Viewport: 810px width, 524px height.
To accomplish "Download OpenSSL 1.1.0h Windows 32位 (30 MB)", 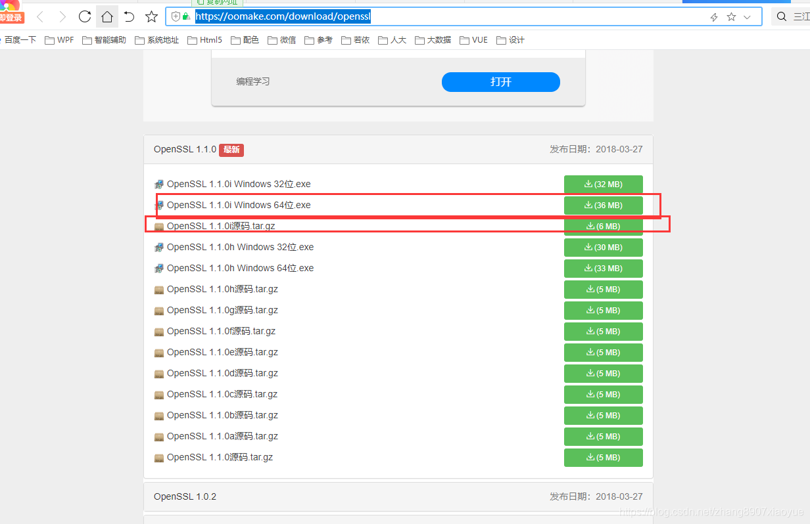I will click(x=604, y=248).
